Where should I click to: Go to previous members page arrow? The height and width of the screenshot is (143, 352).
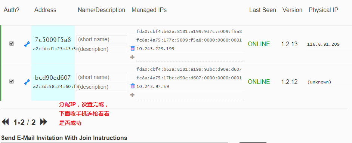5,122
